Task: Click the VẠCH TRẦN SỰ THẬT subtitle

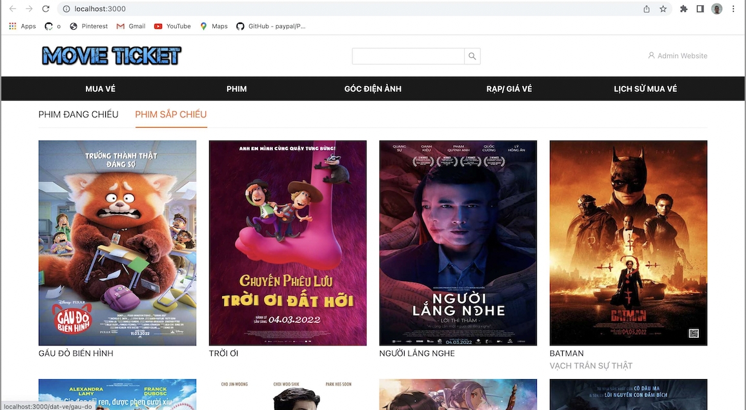Action: (591, 366)
